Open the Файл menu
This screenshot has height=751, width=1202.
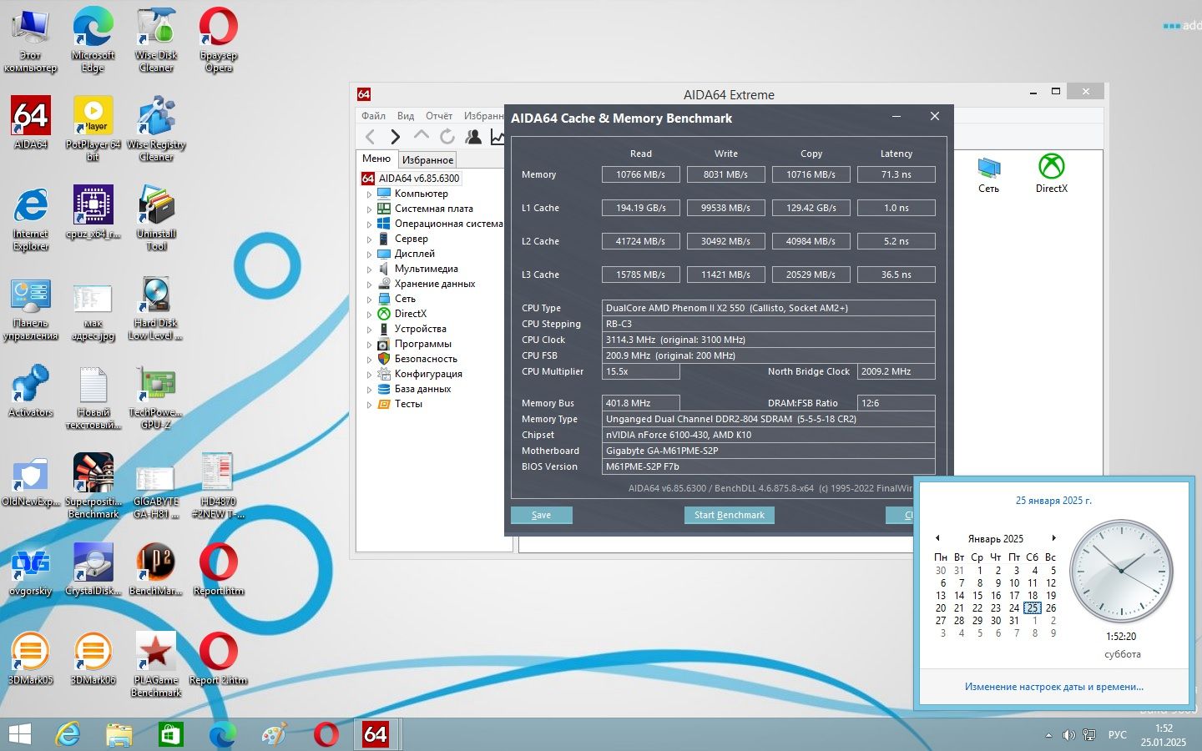[373, 116]
